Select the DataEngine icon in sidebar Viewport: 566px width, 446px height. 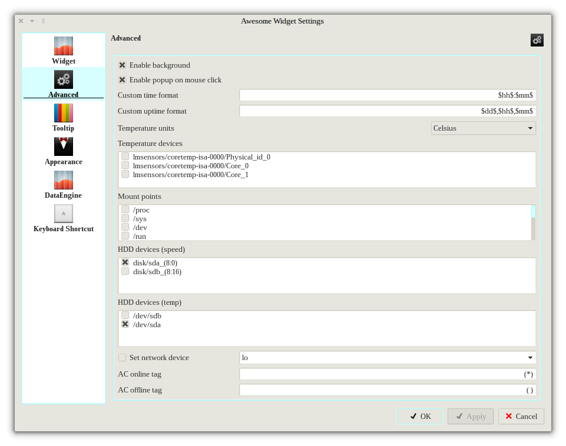point(64,180)
